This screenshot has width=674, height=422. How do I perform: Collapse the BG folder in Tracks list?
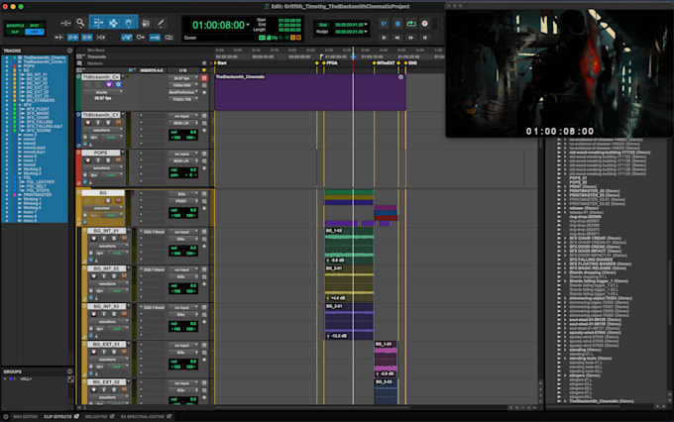point(20,70)
